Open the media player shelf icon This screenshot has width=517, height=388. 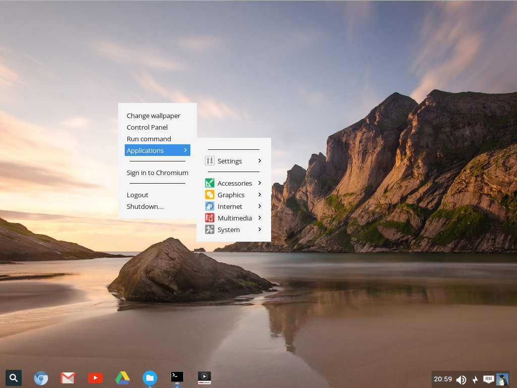click(x=204, y=377)
